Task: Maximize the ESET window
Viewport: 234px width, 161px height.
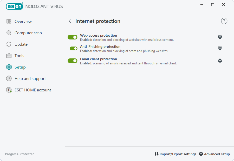Action: [x=212, y=5]
